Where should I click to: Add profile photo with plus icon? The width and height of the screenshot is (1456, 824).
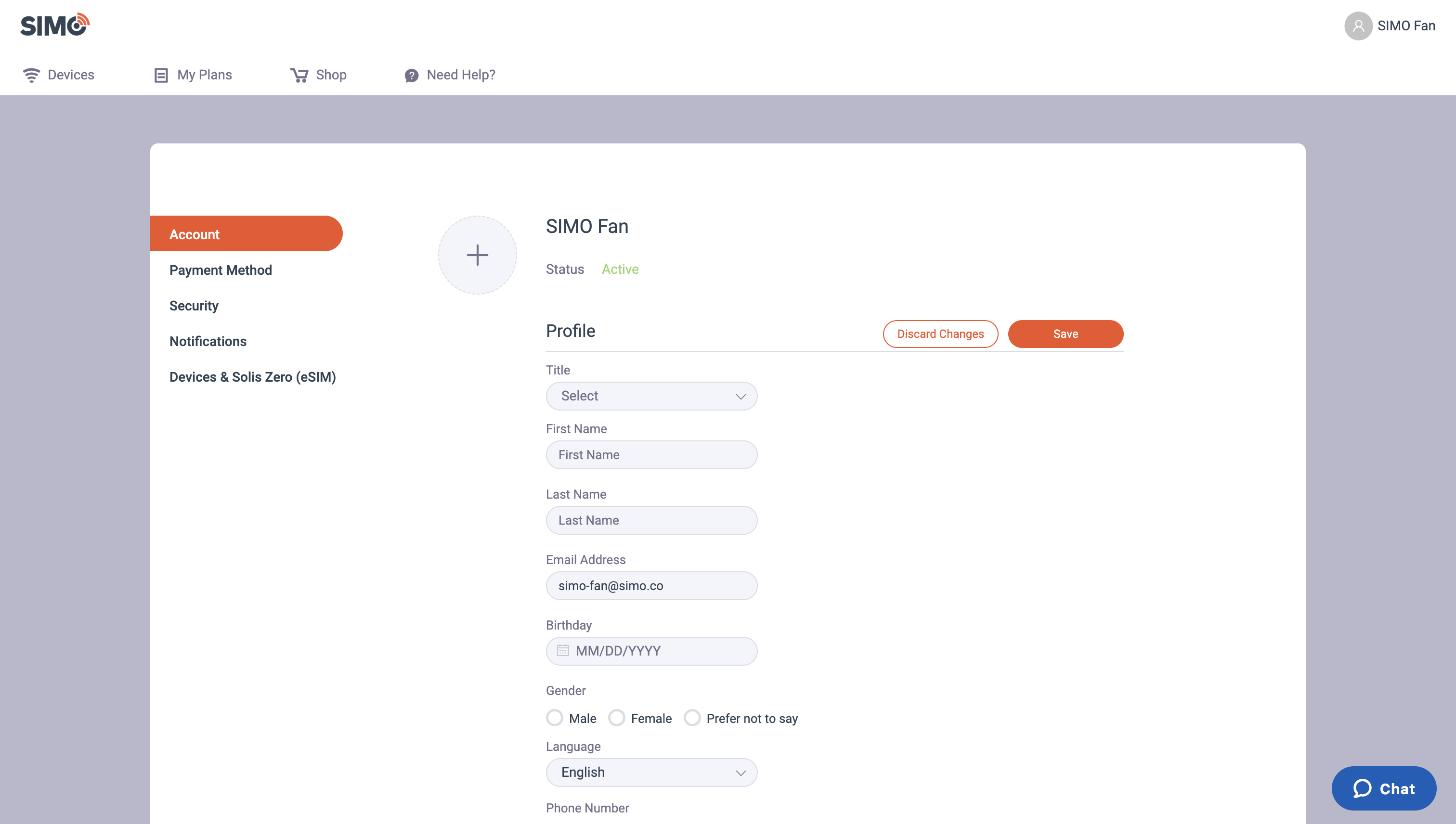coord(477,255)
